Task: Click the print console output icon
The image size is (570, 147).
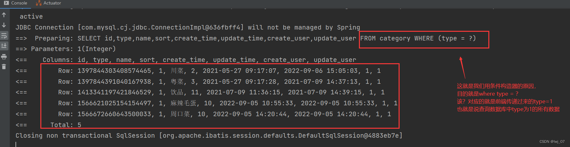Action: pos(4,57)
